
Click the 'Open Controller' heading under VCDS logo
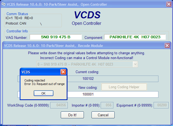[x=86, y=23]
